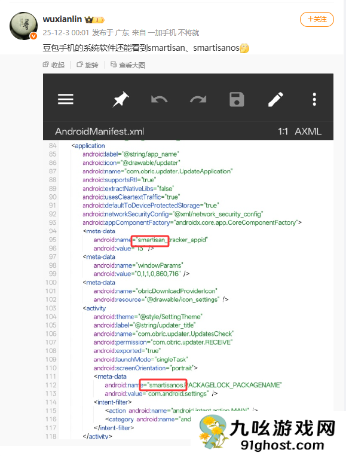This screenshot has height=456, width=346.
Task: Click 收起 to collapse the image
Action: tap(54, 65)
